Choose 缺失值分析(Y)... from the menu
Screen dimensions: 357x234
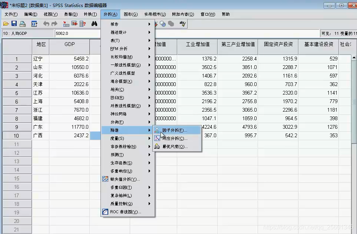tap(128, 179)
